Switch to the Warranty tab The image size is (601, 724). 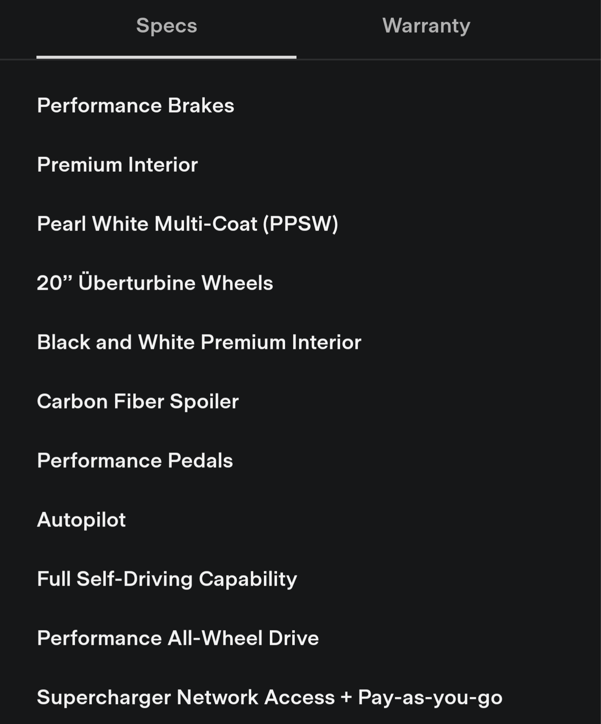coord(426,26)
